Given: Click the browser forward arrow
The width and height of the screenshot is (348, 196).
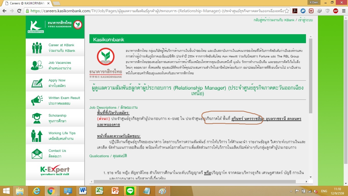Looking at the screenshot, I should click(x=12, y=11).
